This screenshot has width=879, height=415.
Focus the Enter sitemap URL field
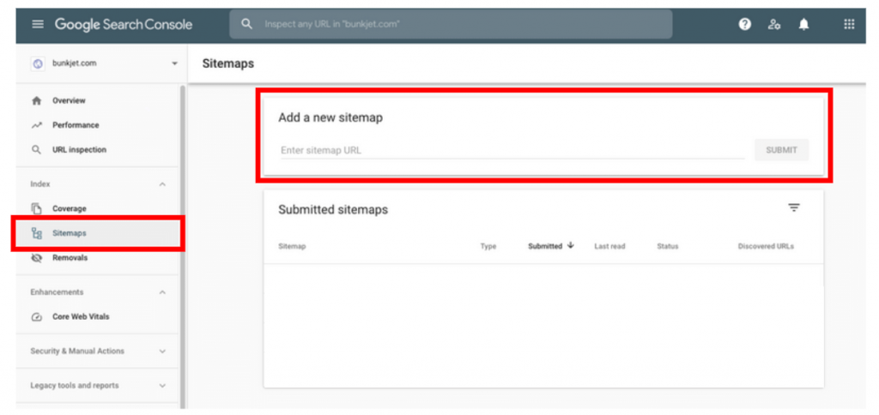512,150
